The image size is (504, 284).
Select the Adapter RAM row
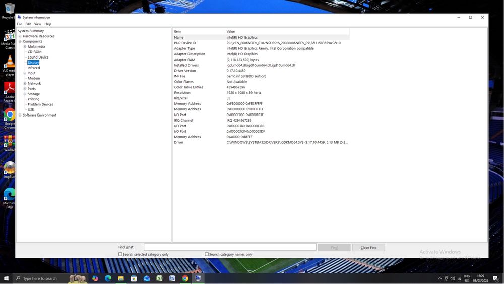(x=261, y=60)
